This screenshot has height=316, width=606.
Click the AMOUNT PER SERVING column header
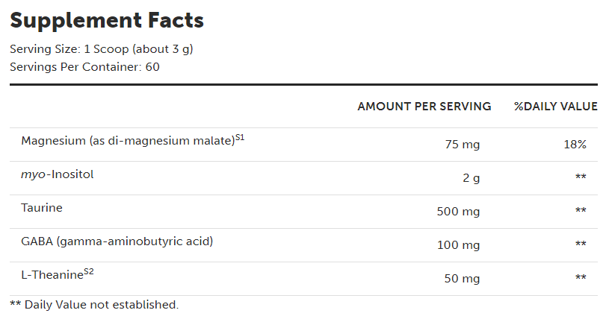(424, 107)
